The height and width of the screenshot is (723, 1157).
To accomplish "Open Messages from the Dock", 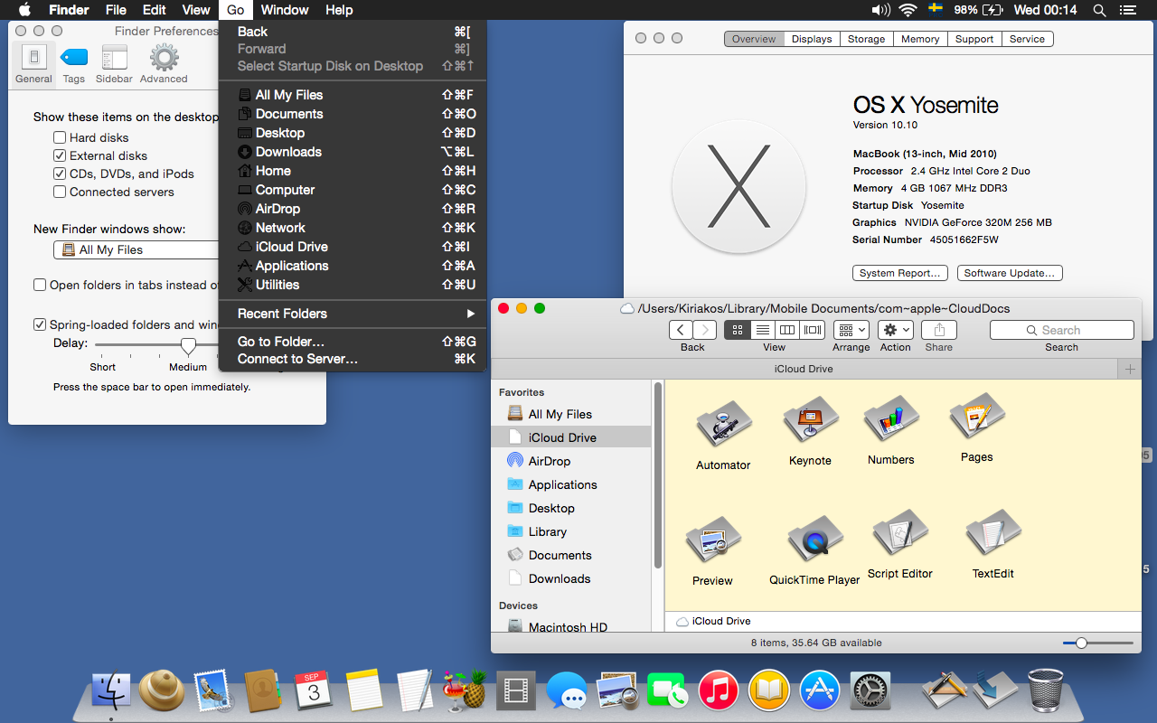I will coord(567,692).
